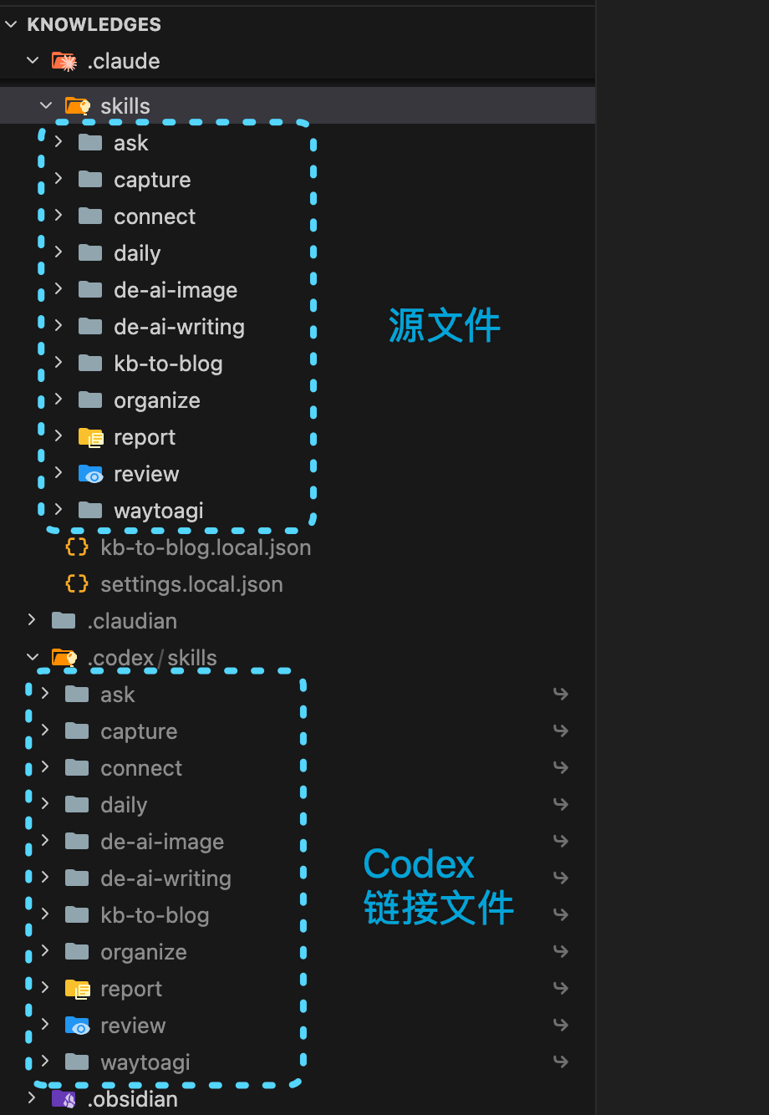The width and height of the screenshot is (769, 1115).
Task: Click ask folder icon under .codex/skills
Action: 77,695
